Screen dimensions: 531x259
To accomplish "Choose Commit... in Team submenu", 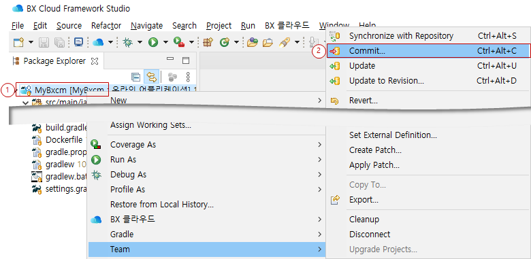I will 428,51.
